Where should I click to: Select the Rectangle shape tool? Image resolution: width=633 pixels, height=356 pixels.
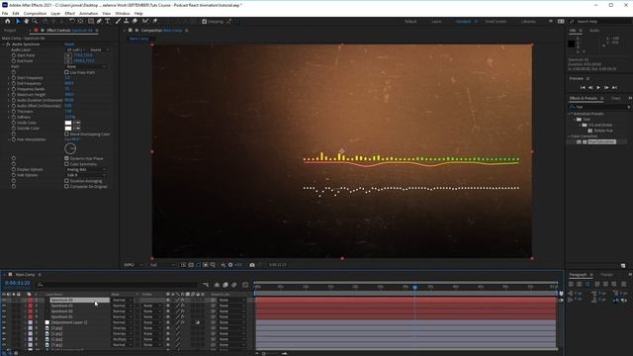91,21
